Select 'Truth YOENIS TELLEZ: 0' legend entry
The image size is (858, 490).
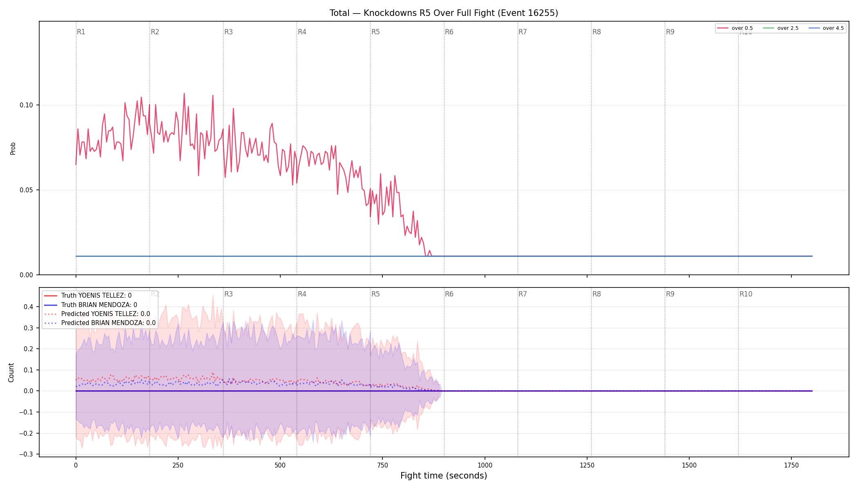(87, 296)
